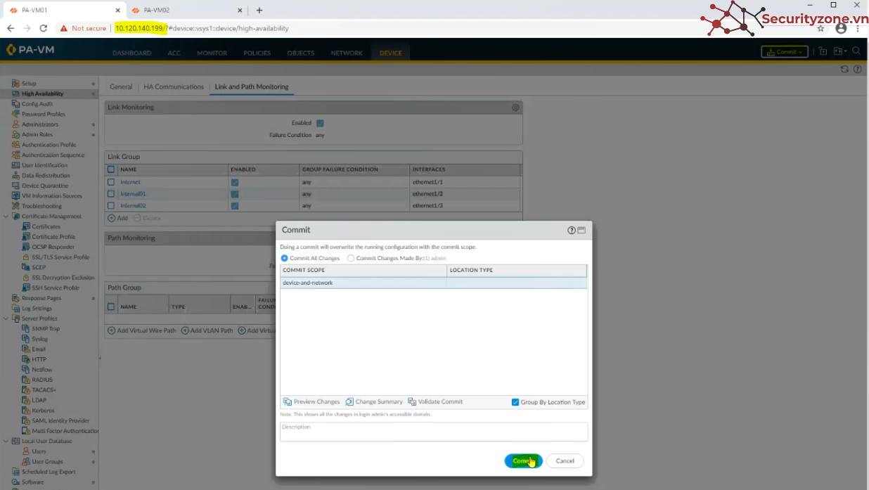This screenshot has height=490, width=869.
Task: Collapse the Certificate Management tree node
Action: [6, 217]
